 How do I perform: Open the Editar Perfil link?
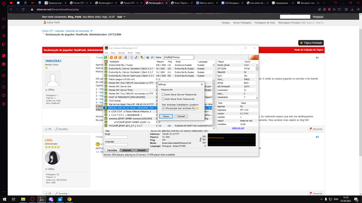[x=51, y=23]
